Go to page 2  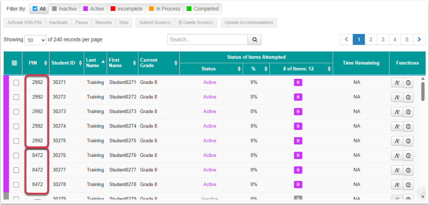371,40
